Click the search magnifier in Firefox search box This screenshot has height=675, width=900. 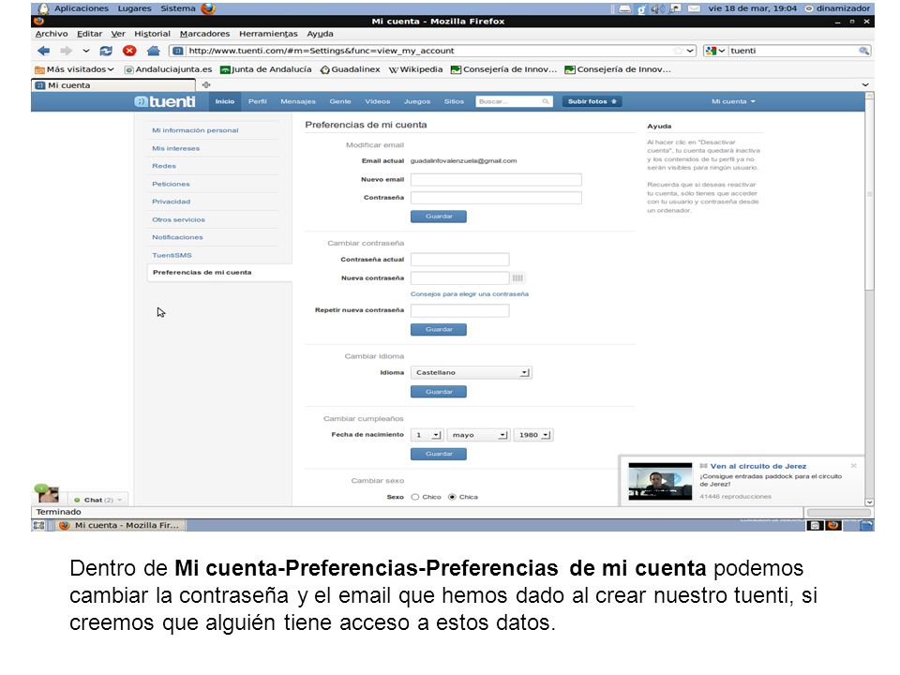point(863,51)
